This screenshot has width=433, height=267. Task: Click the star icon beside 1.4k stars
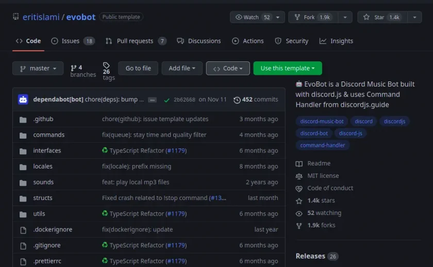299,201
